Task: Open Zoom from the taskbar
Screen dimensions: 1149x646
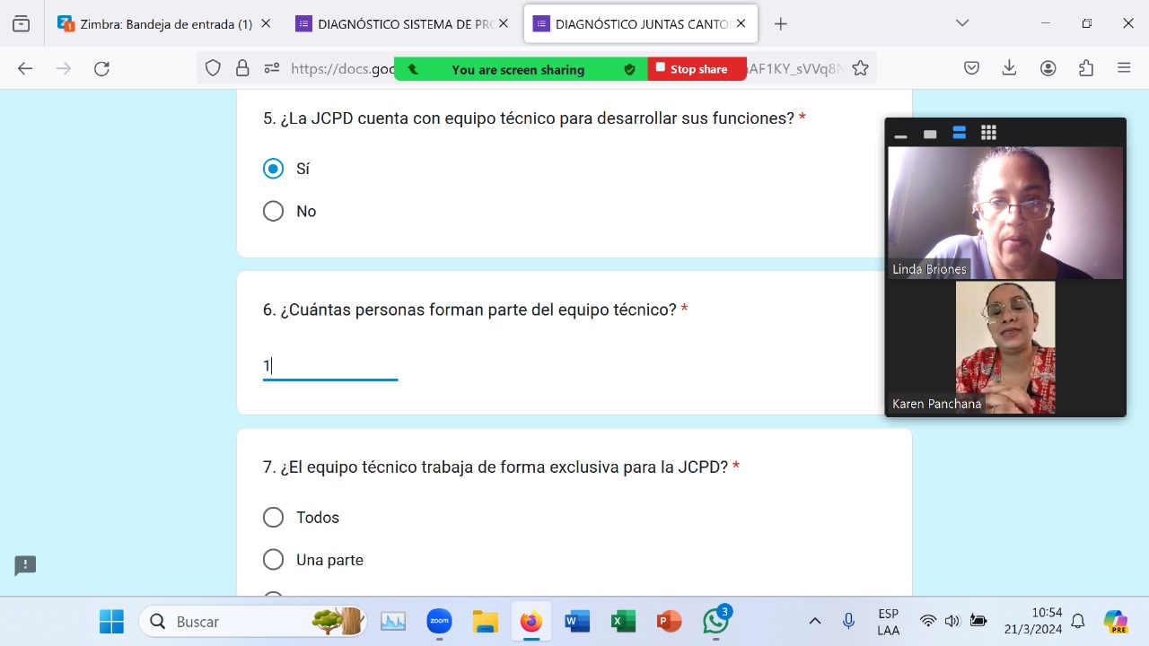Action: pyautogui.click(x=439, y=621)
